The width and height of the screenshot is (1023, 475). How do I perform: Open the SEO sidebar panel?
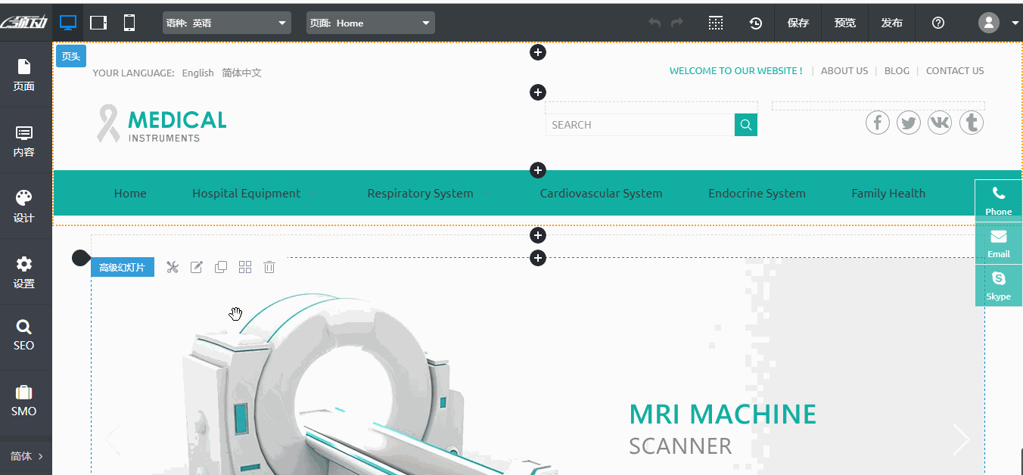pos(24,334)
